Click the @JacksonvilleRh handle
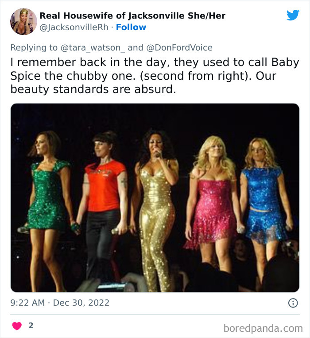The width and height of the screenshot is (310, 338). 74,27
